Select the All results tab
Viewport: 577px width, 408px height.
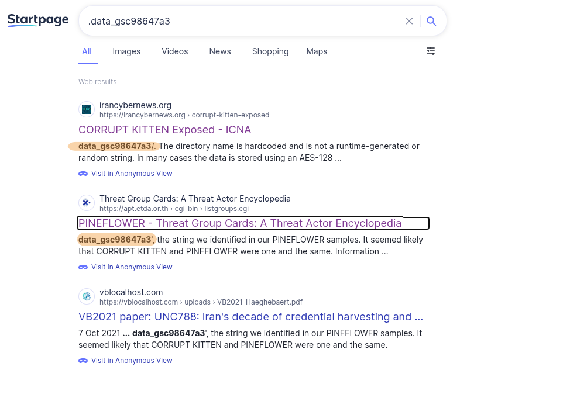pos(87,51)
